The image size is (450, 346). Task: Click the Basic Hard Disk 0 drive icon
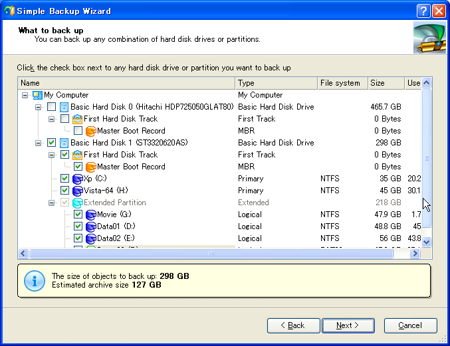coord(64,107)
